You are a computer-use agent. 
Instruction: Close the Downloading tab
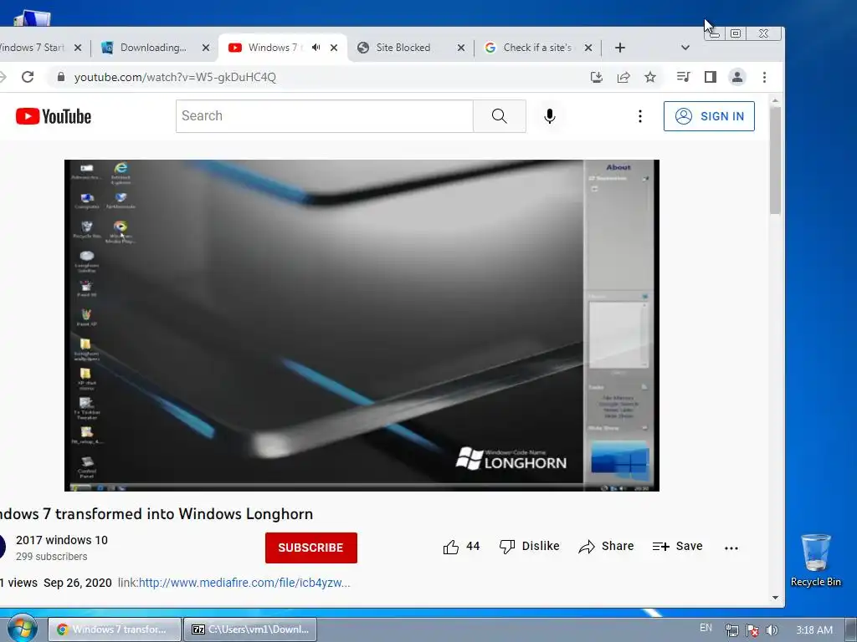point(206,48)
